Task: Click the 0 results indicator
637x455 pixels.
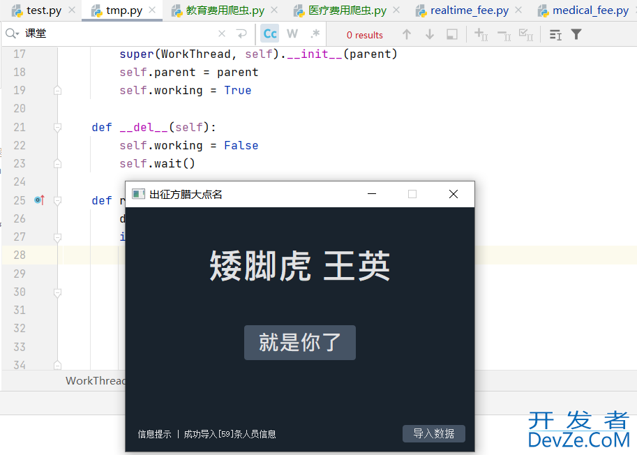Action: 365,35
